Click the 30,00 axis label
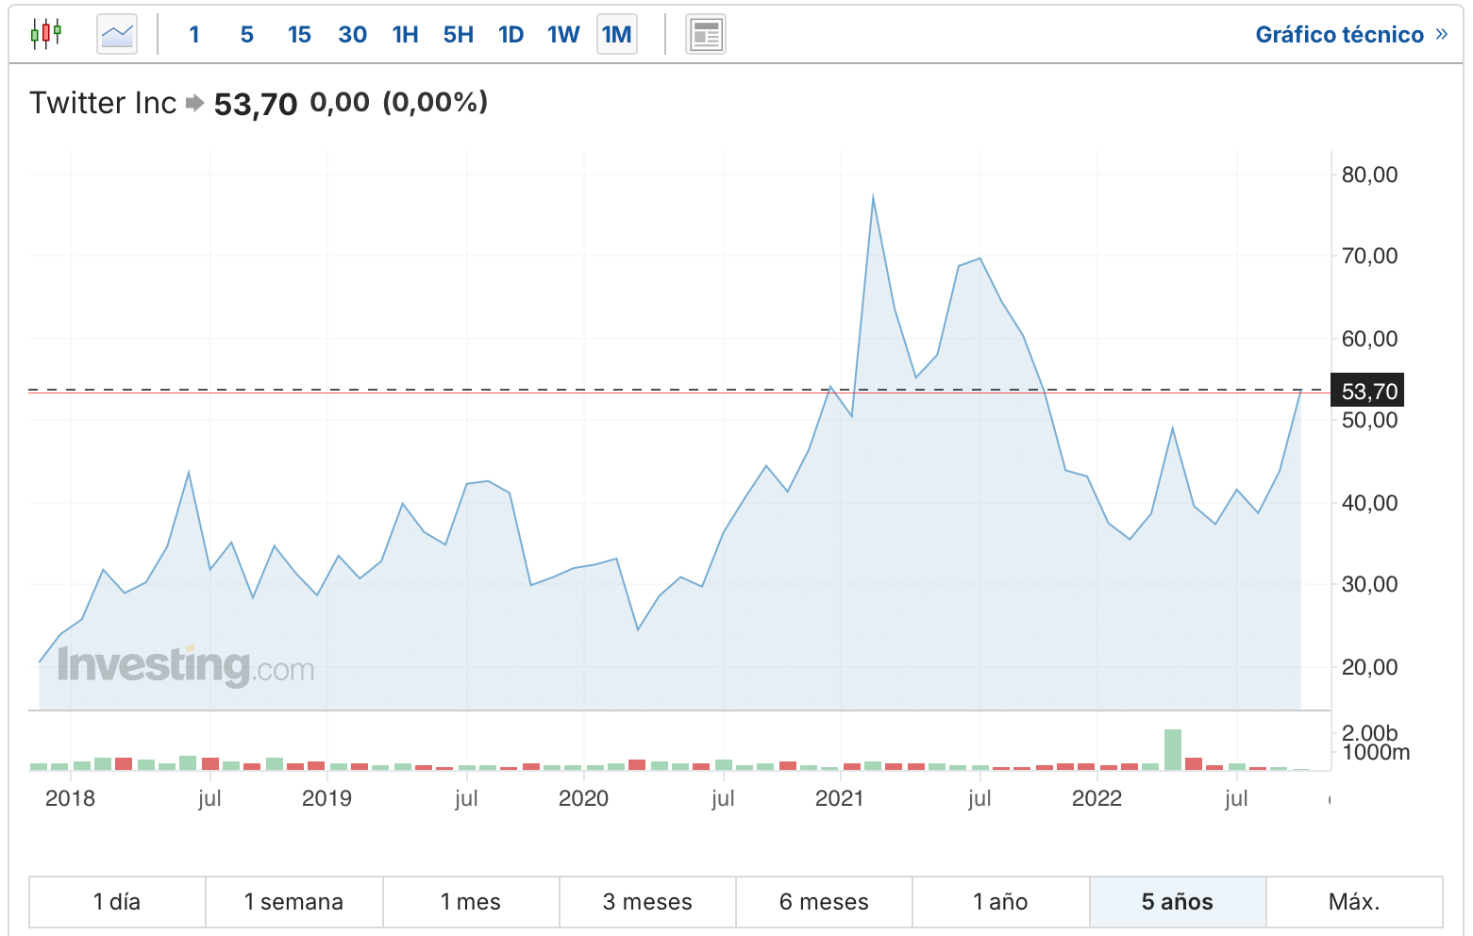The height and width of the screenshot is (936, 1473). [1369, 584]
